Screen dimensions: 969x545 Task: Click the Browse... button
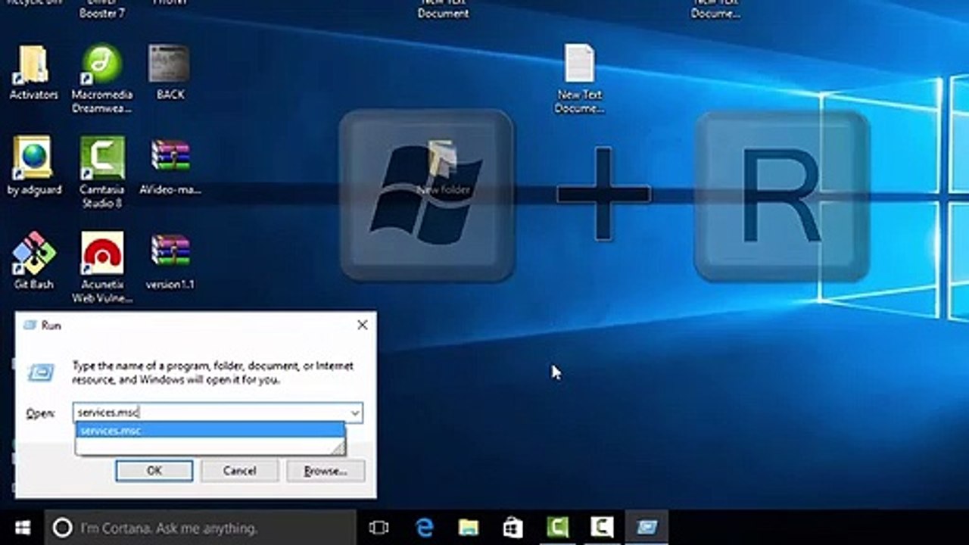(326, 471)
